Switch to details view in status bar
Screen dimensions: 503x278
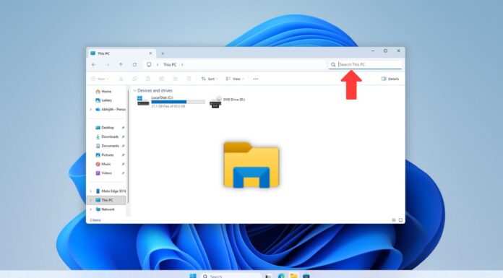click(394, 220)
